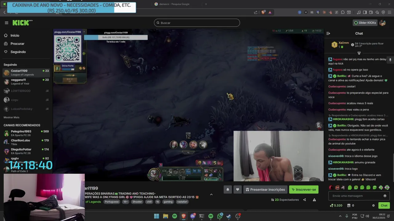Click the 18+ tag
Screen dimensions: 394x221
click(125, 202)
